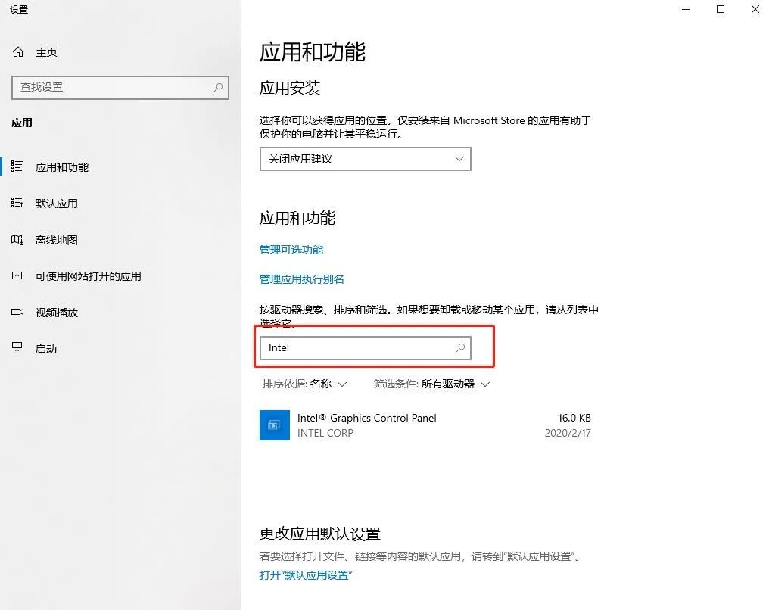The width and height of the screenshot is (769, 610).
Task: Click the Intel Graphics Control Panel app icon
Action: pos(274,425)
